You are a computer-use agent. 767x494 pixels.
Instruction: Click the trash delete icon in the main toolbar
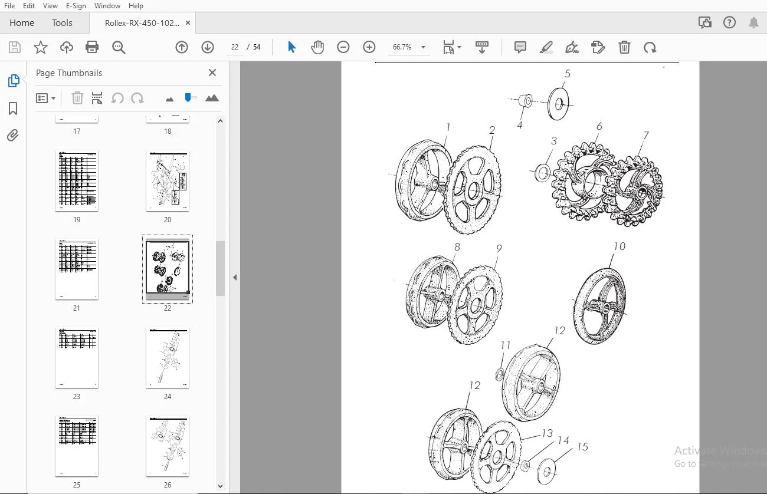pos(624,48)
